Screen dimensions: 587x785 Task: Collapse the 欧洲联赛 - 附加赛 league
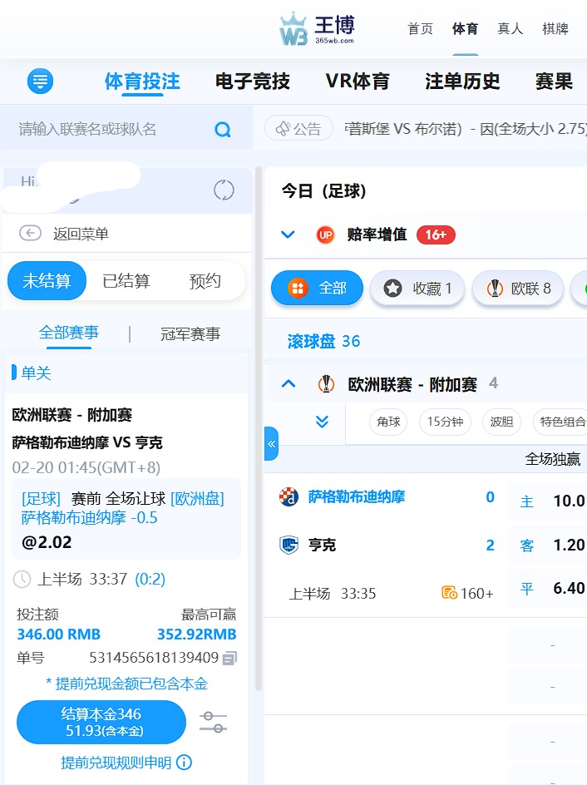pyautogui.click(x=289, y=383)
